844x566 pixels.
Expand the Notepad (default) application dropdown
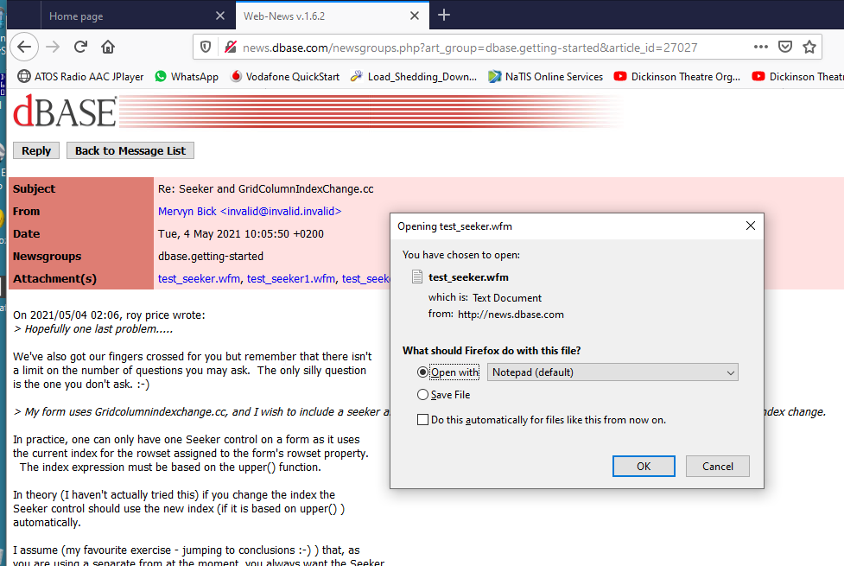(612, 372)
